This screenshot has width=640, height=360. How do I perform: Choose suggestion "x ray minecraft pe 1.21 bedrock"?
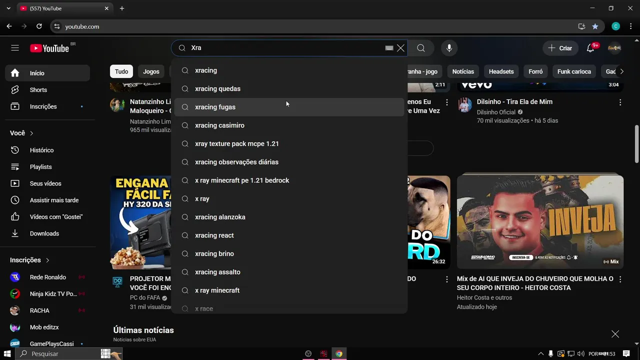(289, 180)
